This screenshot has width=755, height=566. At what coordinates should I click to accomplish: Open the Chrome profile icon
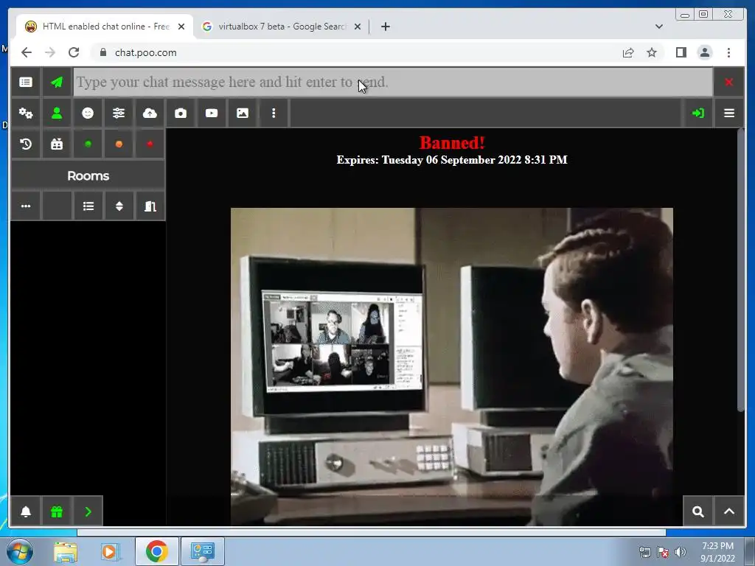point(704,52)
